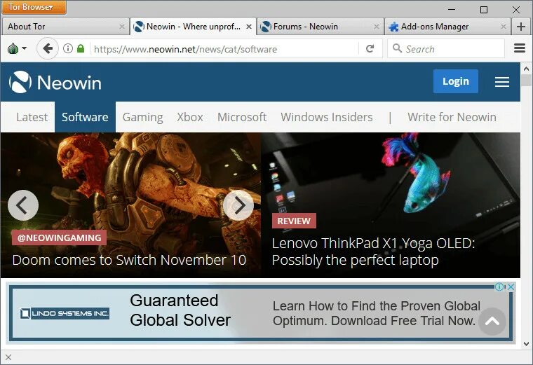Open the Tor Browser application menu button

point(34,7)
